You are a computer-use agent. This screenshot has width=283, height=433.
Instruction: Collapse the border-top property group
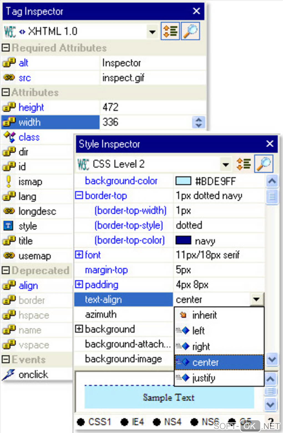(x=79, y=195)
